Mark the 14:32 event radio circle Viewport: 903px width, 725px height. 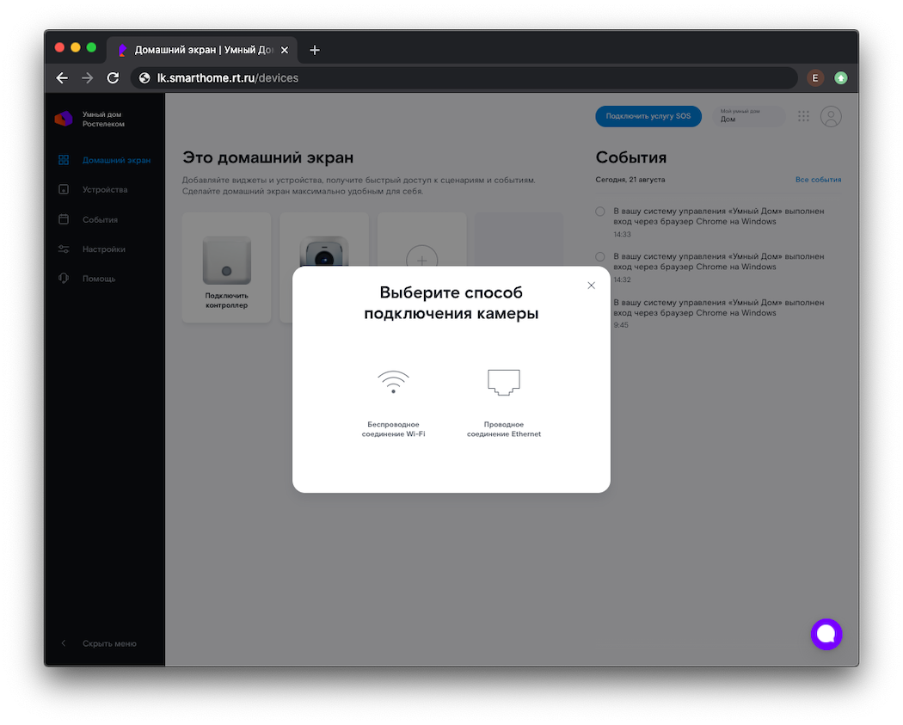600,256
